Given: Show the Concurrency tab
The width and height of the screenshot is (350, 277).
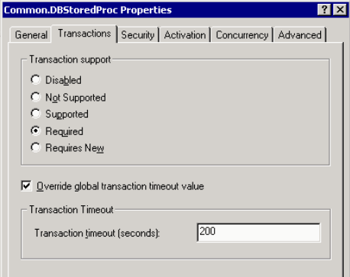Looking at the screenshot, I should (242, 35).
